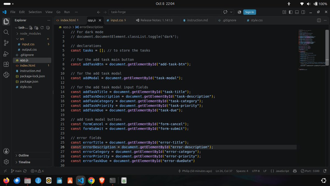Switch to input.css tab
330x186 pixels.
point(118,20)
